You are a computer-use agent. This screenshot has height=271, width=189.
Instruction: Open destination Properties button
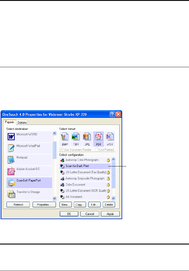44,205
